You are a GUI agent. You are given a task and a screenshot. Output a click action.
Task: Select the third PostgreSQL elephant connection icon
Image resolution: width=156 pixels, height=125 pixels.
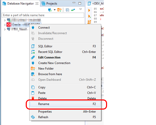[x=9, y=29]
